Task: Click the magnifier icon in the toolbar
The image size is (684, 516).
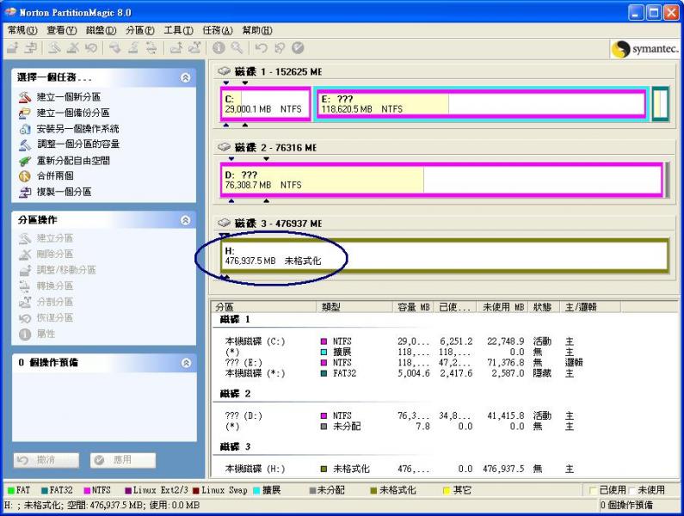Action: pyautogui.click(x=235, y=49)
